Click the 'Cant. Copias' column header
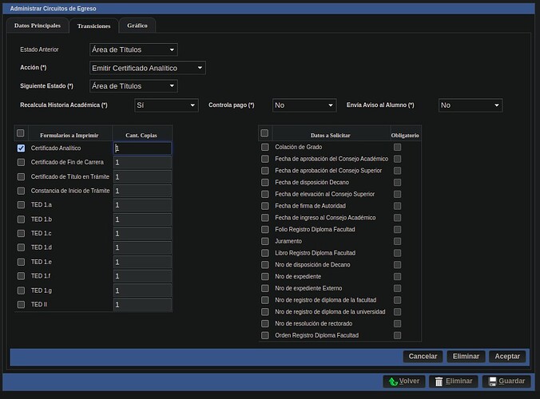Screen dimensions: 540x399 (141, 135)
